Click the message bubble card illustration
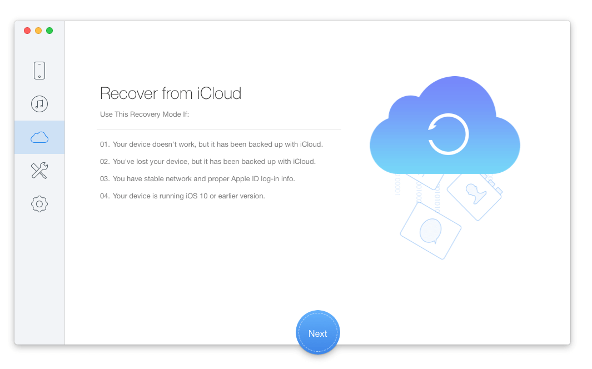592x369 pixels. (430, 231)
